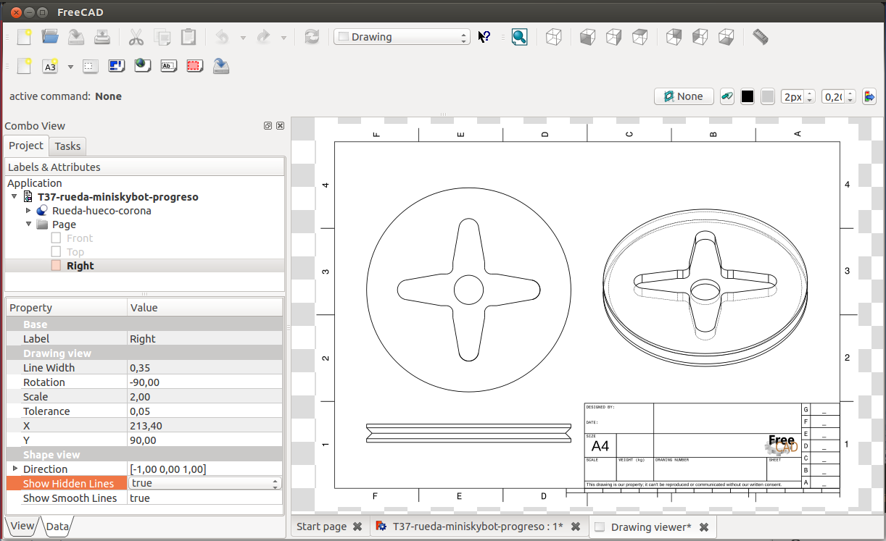Switch to the Tasks tab
The height and width of the screenshot is (541, 886).
tap(67, 146)
